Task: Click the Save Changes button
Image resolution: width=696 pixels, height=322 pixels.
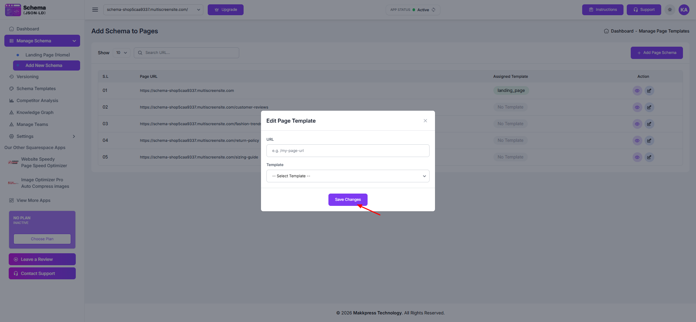Action: tap(348, 200)
